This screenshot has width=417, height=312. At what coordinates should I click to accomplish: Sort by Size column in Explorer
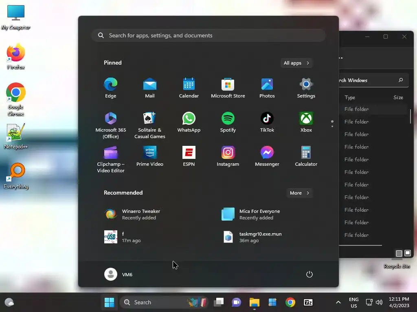[398, 97]
